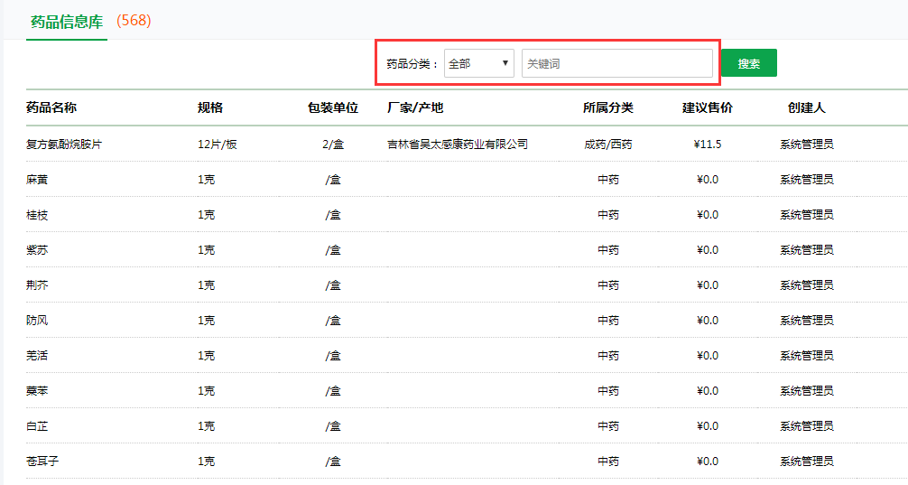The image size is (908, 485).
Task: Click the 创建人 column header
Action: coord(806,107)
